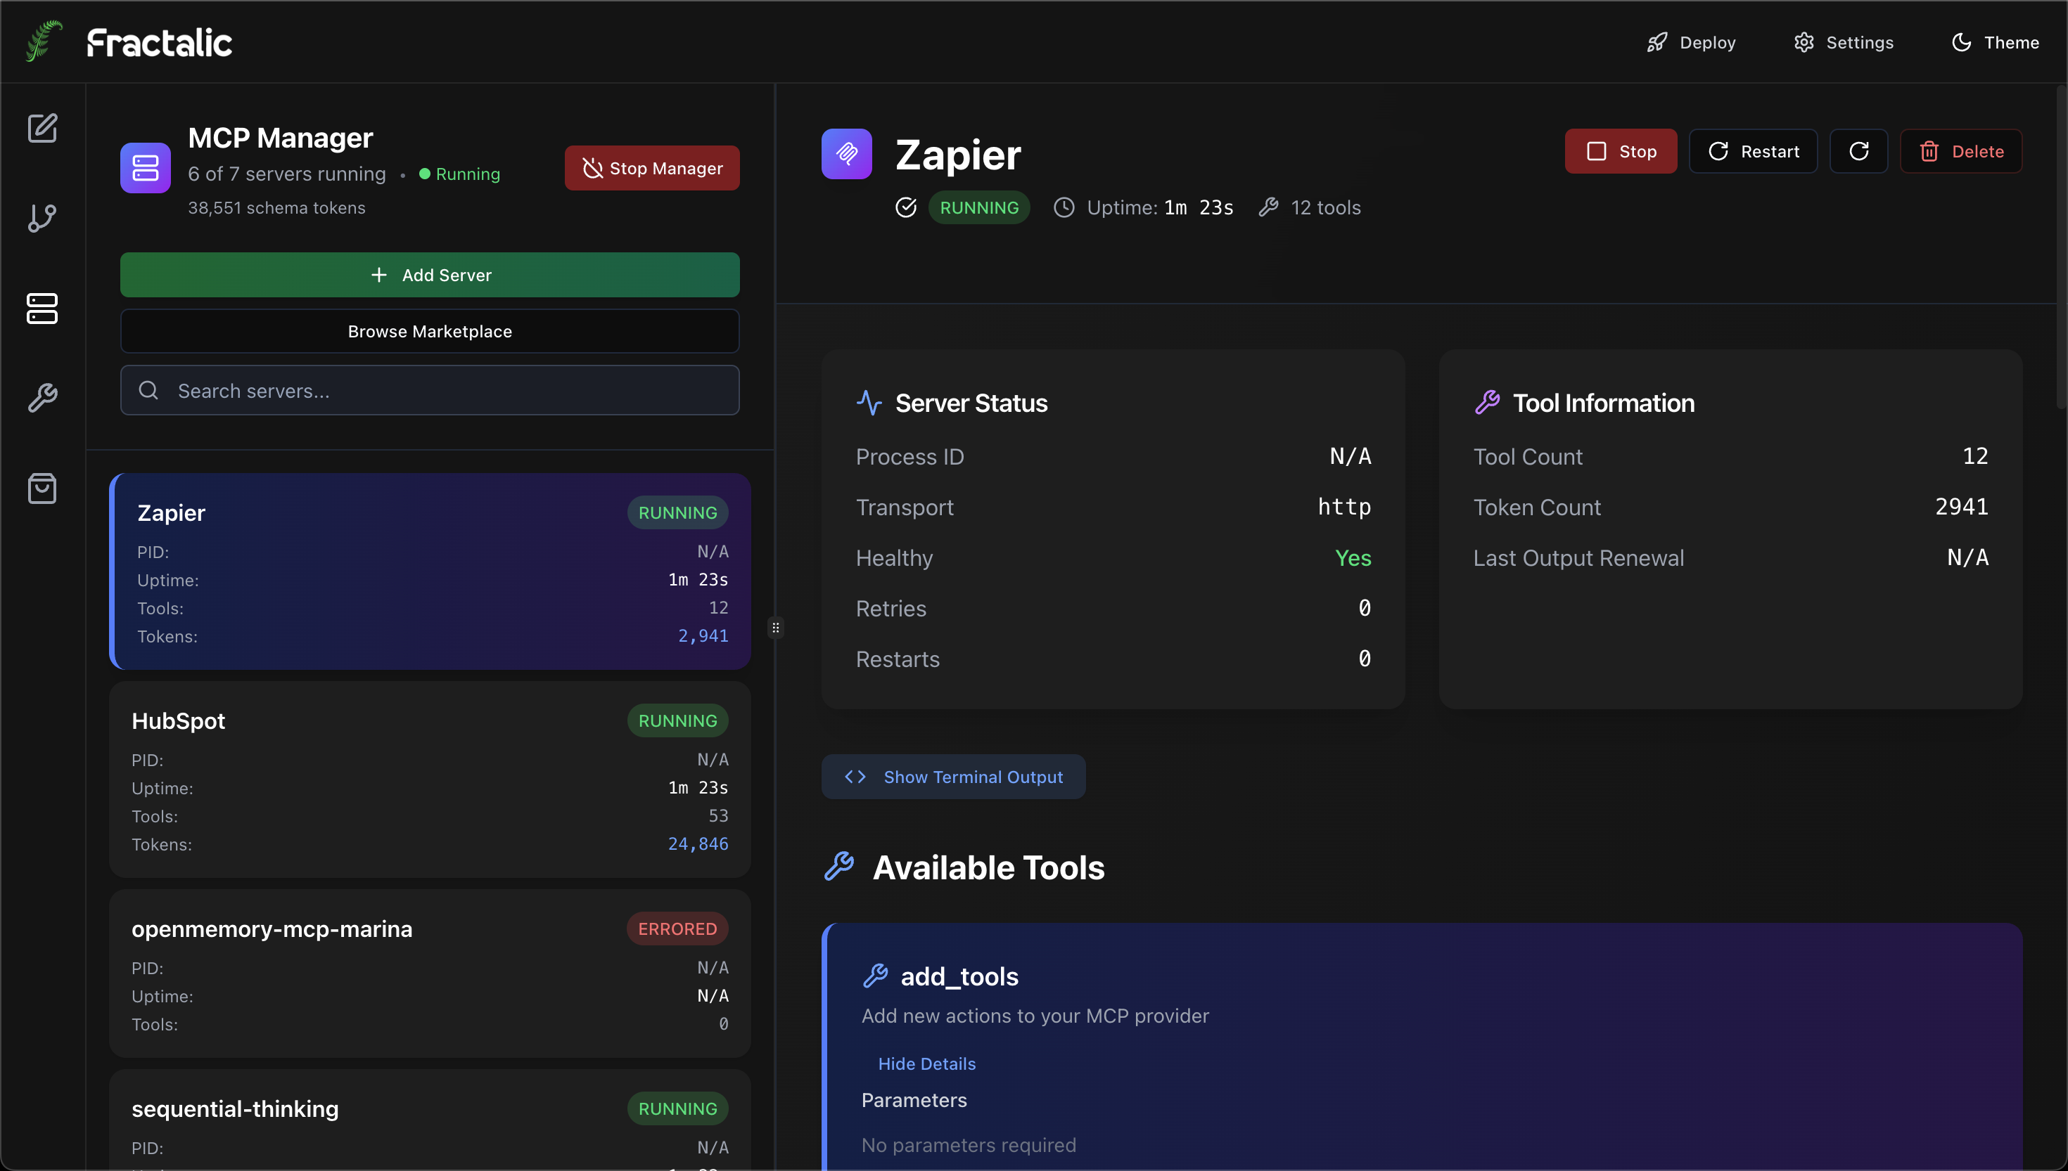This screenshot has width=2068, height=1171.
Task: Select the openmemory-mcp-marina server card
Action: pos(430,974)
